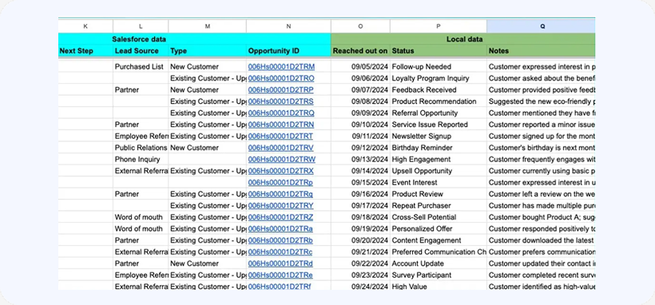Image resolution: width=655 pixels, height=305 pixels.
Task: Select column M header
Action: click(208, 26)
